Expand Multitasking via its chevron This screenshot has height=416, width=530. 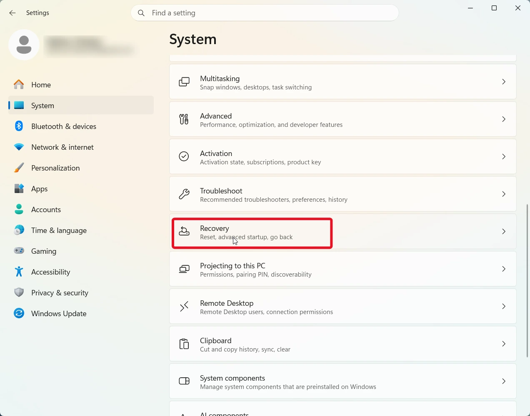pos(504,82)
